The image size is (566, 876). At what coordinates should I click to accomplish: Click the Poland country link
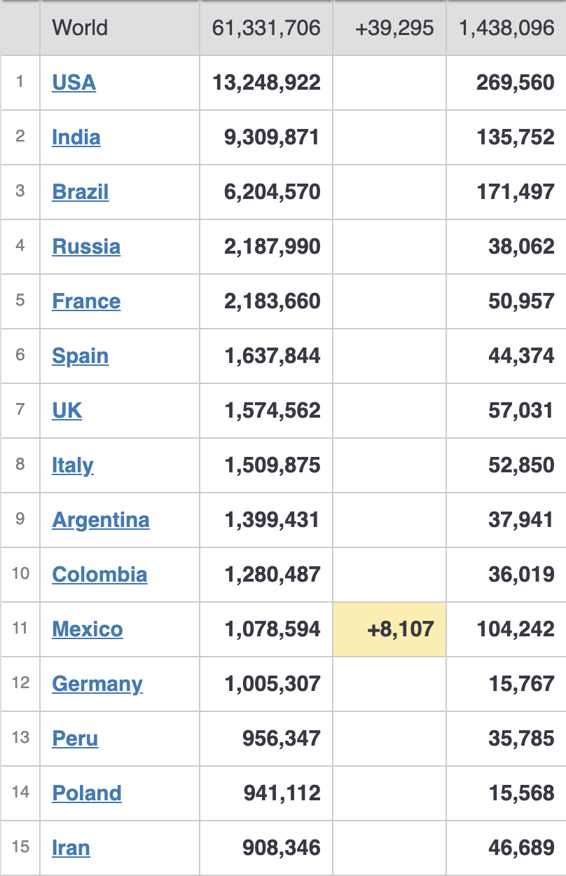[x=87, y=793]
